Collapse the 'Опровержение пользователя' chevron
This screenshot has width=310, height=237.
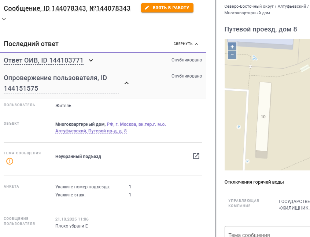126,83
